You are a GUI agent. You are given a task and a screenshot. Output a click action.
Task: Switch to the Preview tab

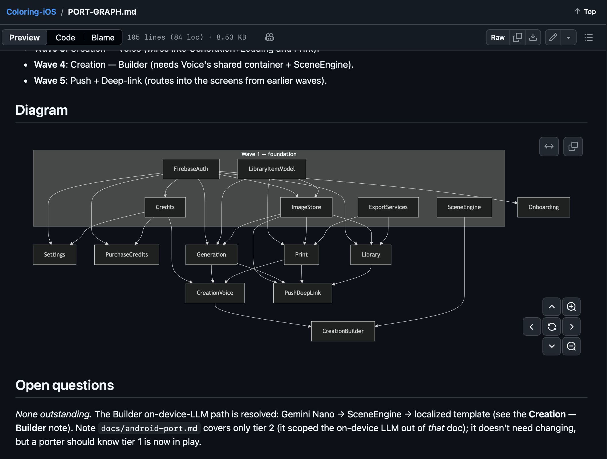(x=24, y=37)
